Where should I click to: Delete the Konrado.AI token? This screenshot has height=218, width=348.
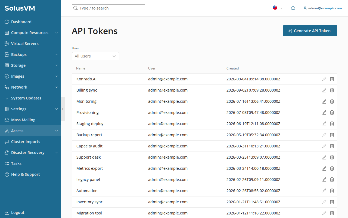(332, 79)
